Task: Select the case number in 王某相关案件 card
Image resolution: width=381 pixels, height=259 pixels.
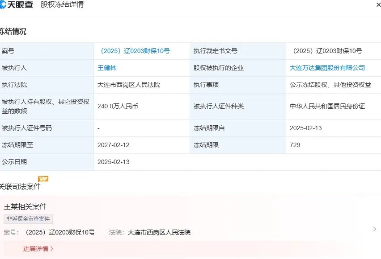Action: pyautogui.click(x=60, y=232)
